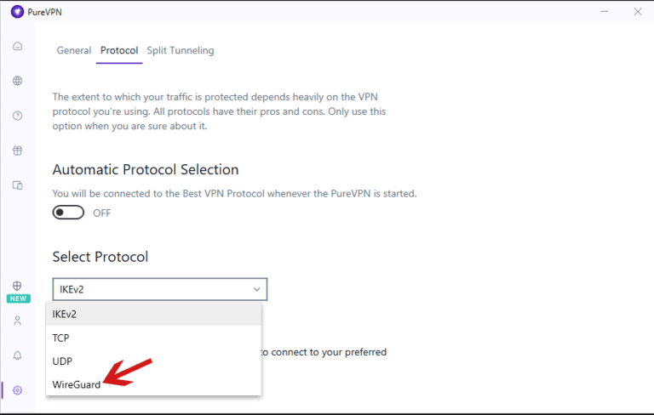Switch to the General tab

pos(74,50)
